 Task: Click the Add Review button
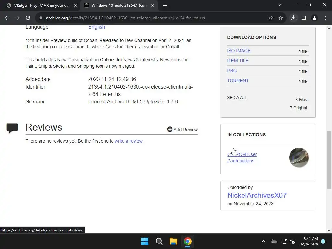pos(183,130)
